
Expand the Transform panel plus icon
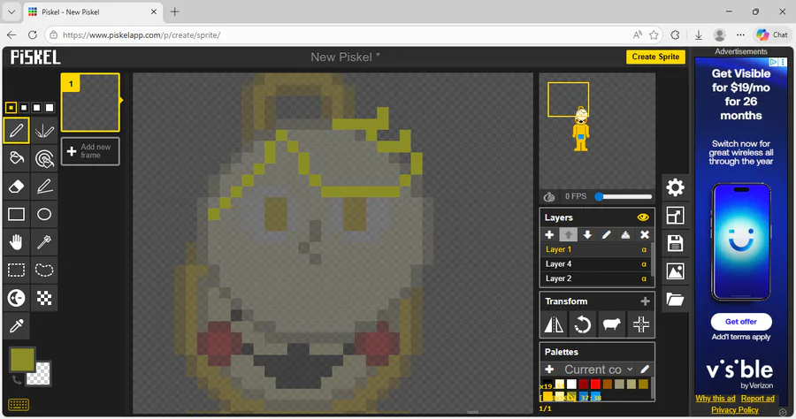pyautogui.click(x=646, y=301)
